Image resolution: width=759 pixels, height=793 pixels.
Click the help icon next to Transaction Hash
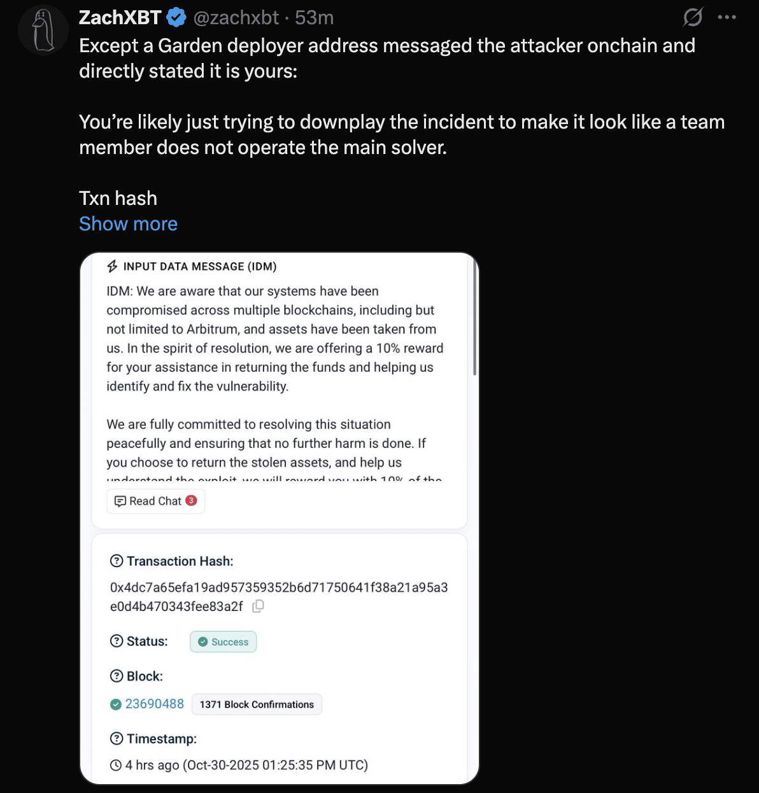pos(117,561)
